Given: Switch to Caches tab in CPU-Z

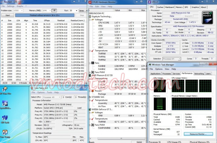Looking at the screenshot, I should coord(160,7).
